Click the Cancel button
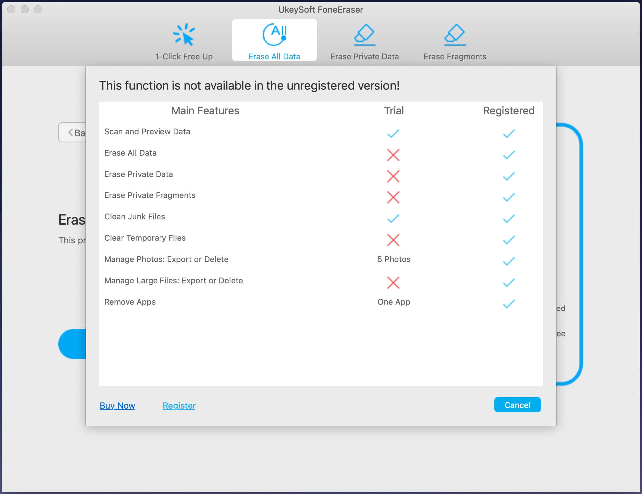642x494 pixels. tap(517, 405)
